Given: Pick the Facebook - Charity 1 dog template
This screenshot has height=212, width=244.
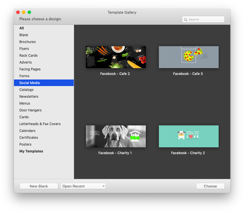Looking at the screenshot, I should click(x=116, y=136).
